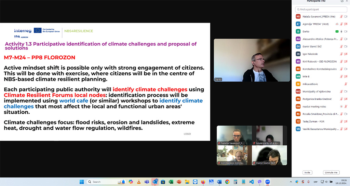Screen dimensions: 350x186
Task: Expand the system tray hidden icons chevron
Action: pos(291,182)
